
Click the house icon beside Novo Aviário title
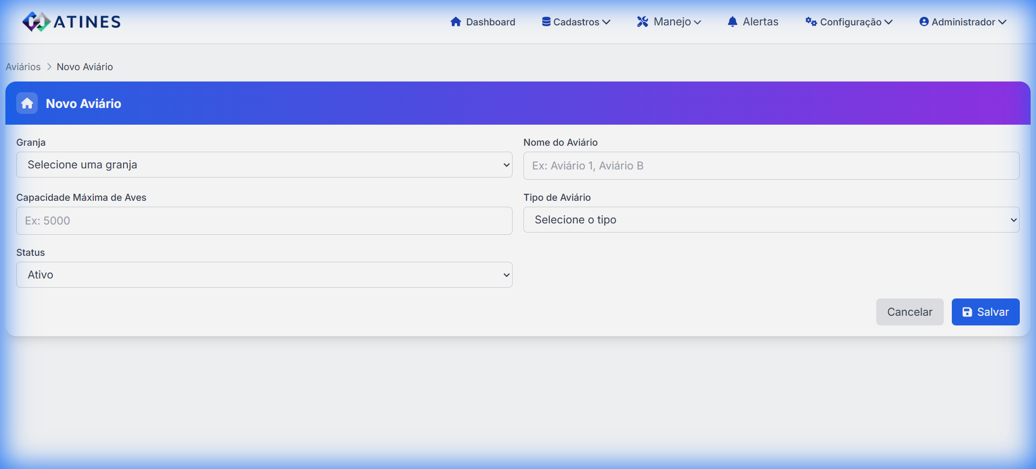click(x=27, y=103)
